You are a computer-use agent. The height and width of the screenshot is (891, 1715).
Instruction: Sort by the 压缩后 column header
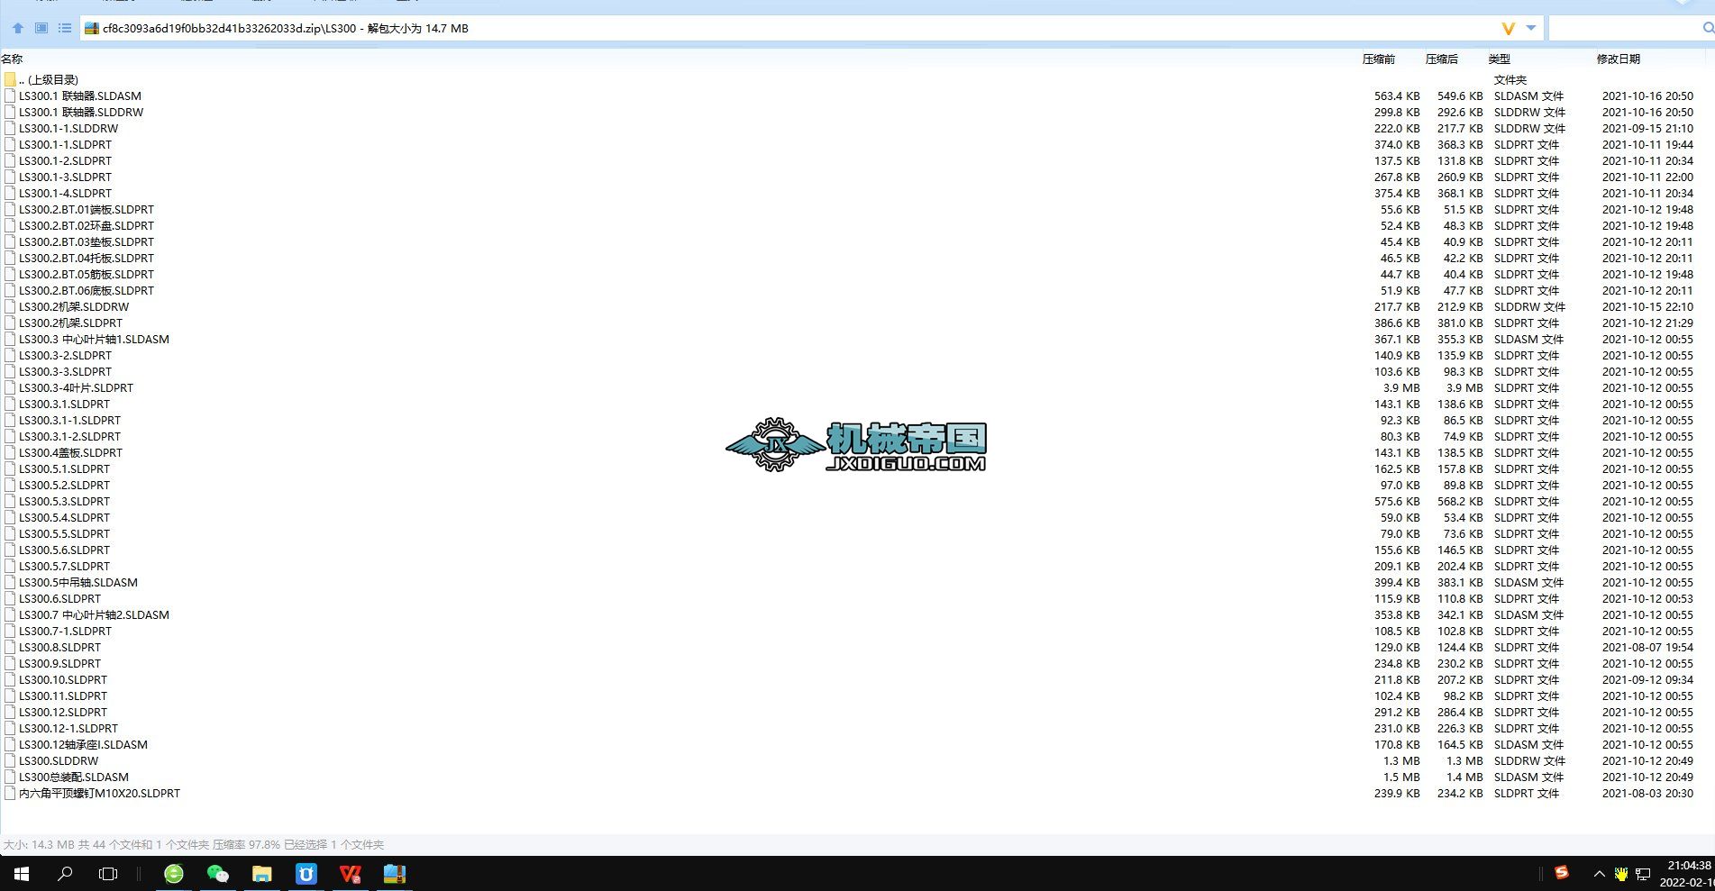click(1441, 59)
